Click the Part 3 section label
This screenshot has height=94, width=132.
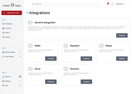click(4, 73)
